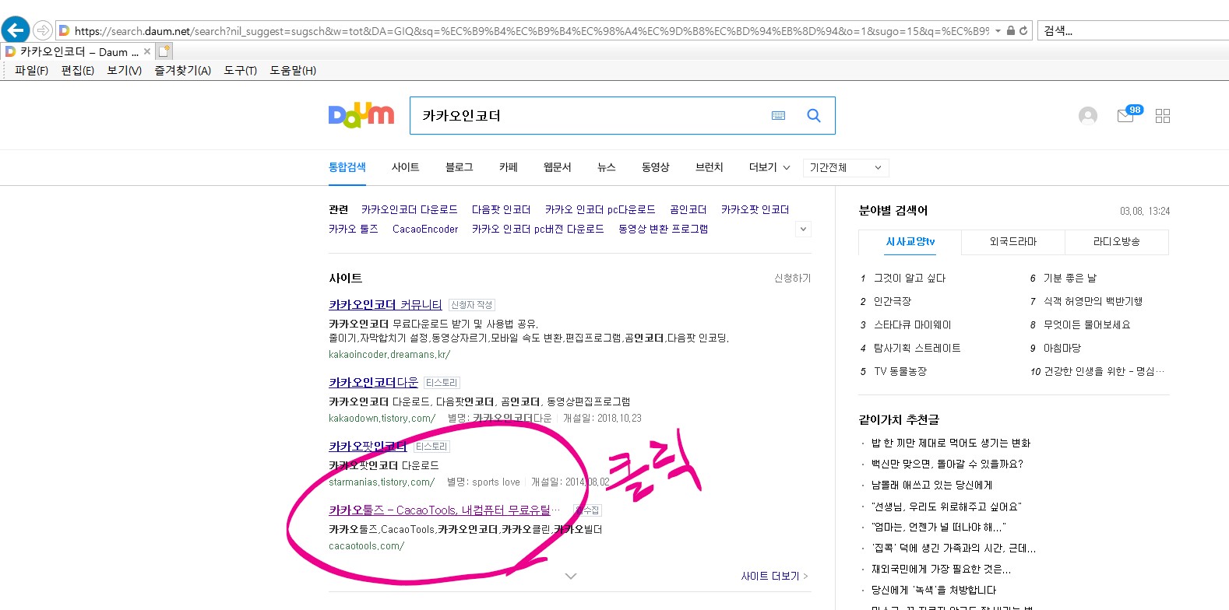Screen dimensions: 1229x610
Task: Close the 카카오인코더 – Daum tab
Action: coord(147,51)
